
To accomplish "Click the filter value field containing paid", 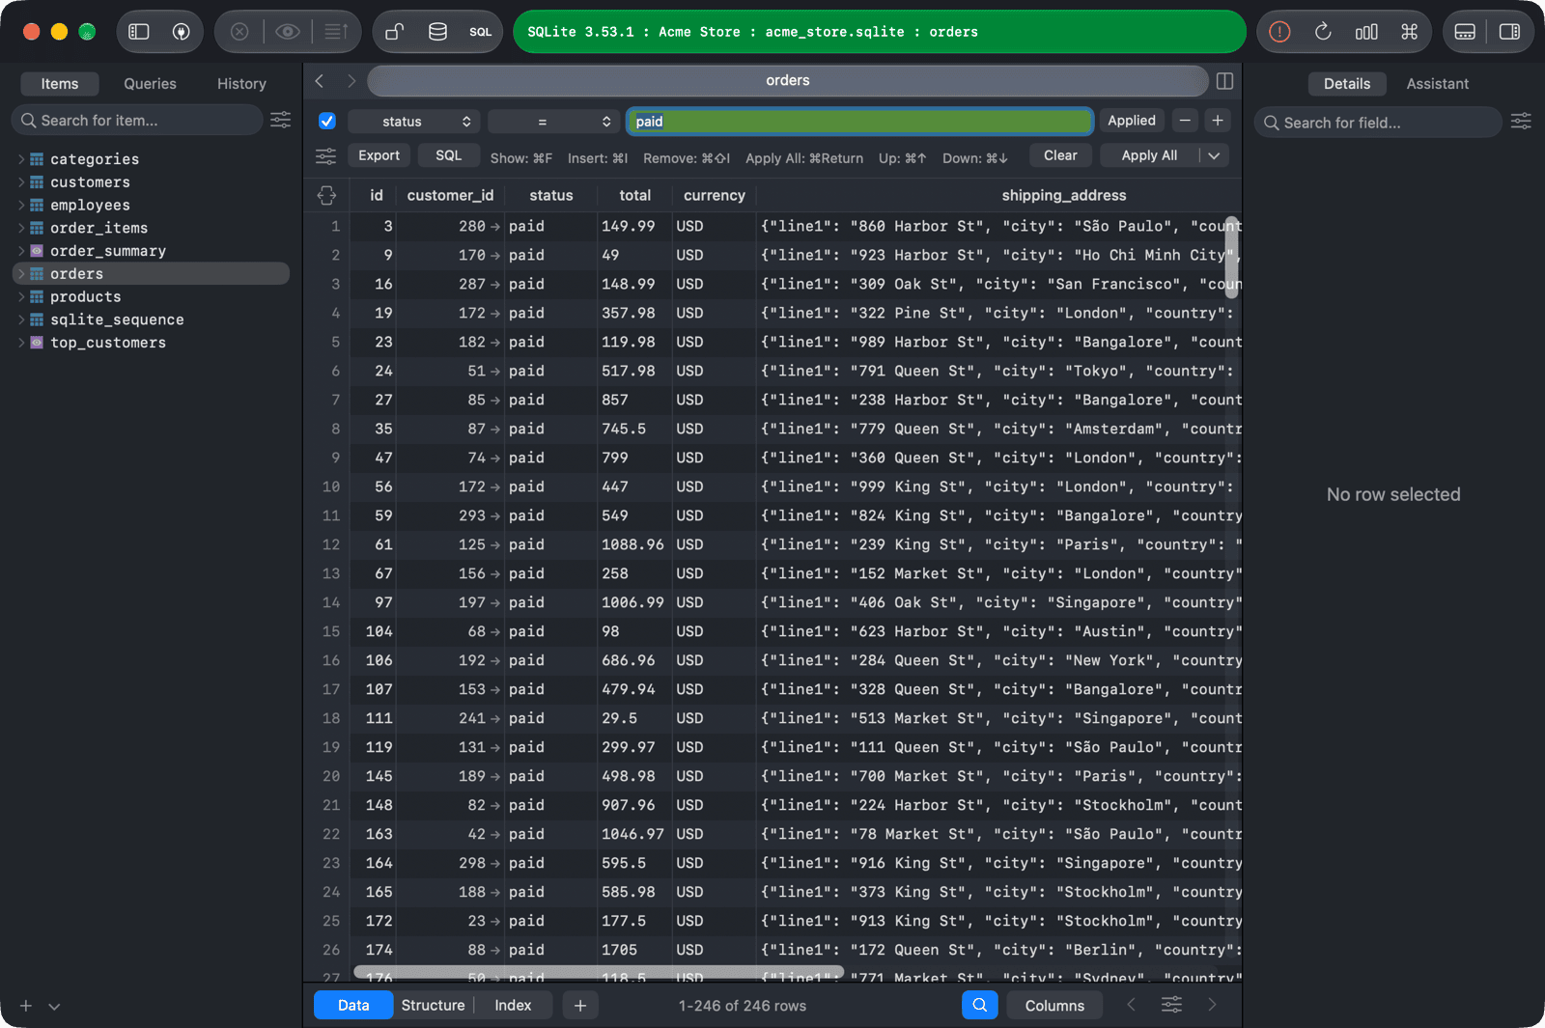I will point(859,121).
